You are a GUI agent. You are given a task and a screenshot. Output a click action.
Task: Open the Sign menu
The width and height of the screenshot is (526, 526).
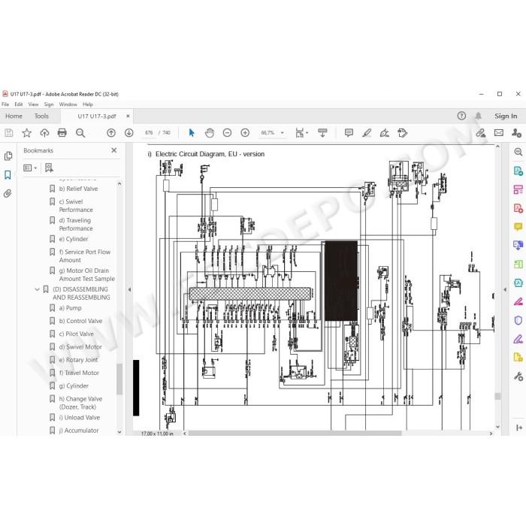point(49,104)
